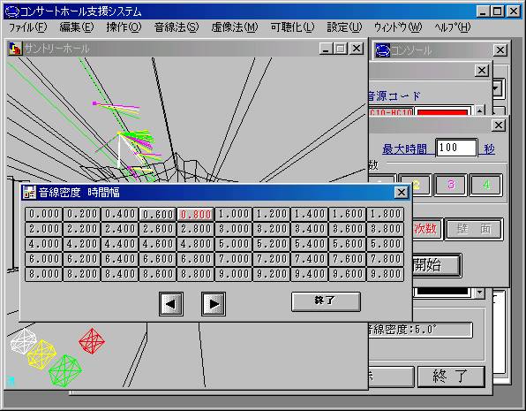Click the 終了 button in the time width dialog
This screenshot has height=411, width=526.
(326, 301)
